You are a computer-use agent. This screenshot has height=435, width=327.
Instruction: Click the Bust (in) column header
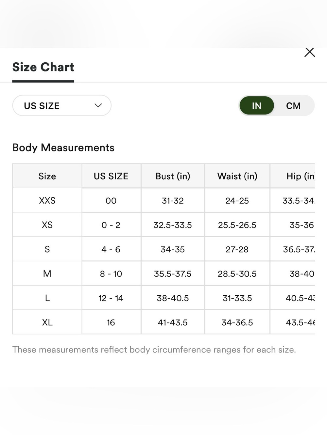coord(173,176)
